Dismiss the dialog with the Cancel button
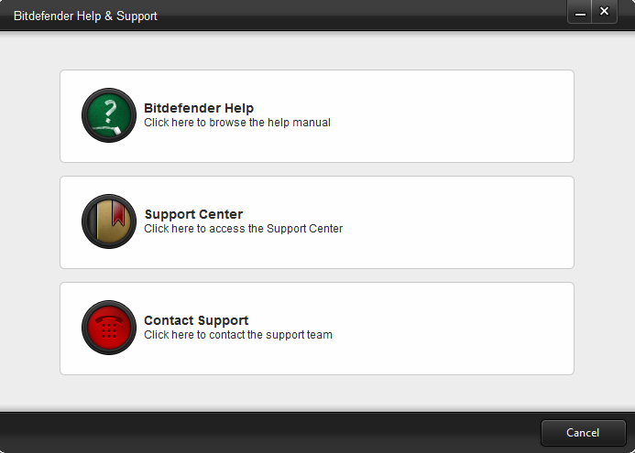The height and width of the screenshot is (453, 635). click(x=583, y=433)
